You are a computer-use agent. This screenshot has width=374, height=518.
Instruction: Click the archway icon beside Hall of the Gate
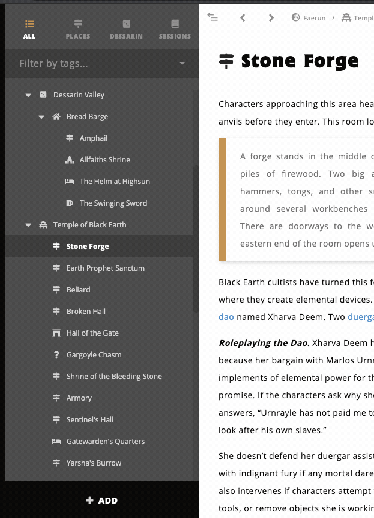pyautogui.click(x=56, y=333)
